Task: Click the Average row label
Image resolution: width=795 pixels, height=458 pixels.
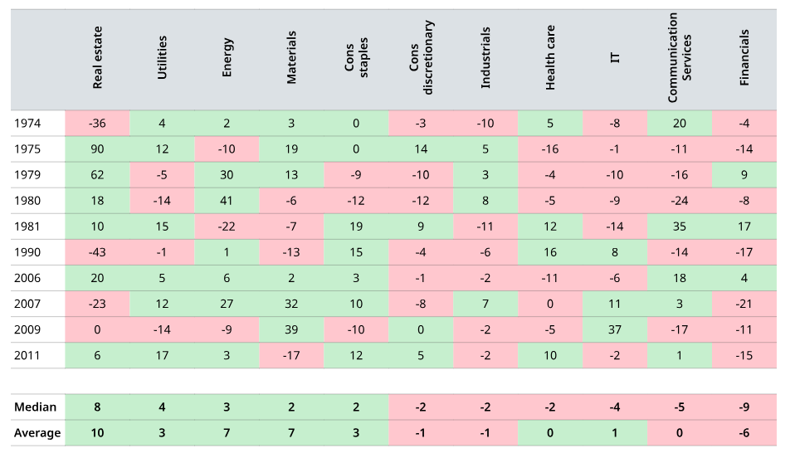Action: pos(37,433)
